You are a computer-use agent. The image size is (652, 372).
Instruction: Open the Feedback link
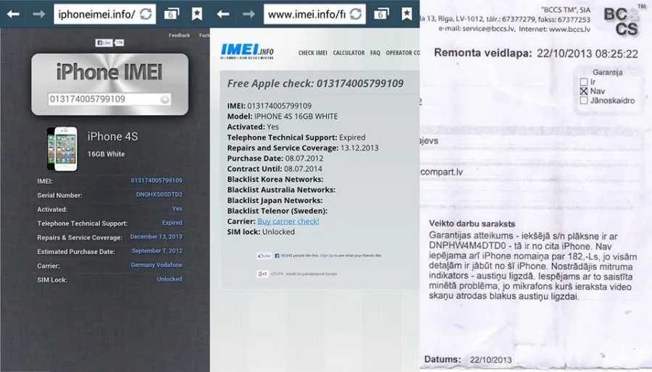click(179, 35)
